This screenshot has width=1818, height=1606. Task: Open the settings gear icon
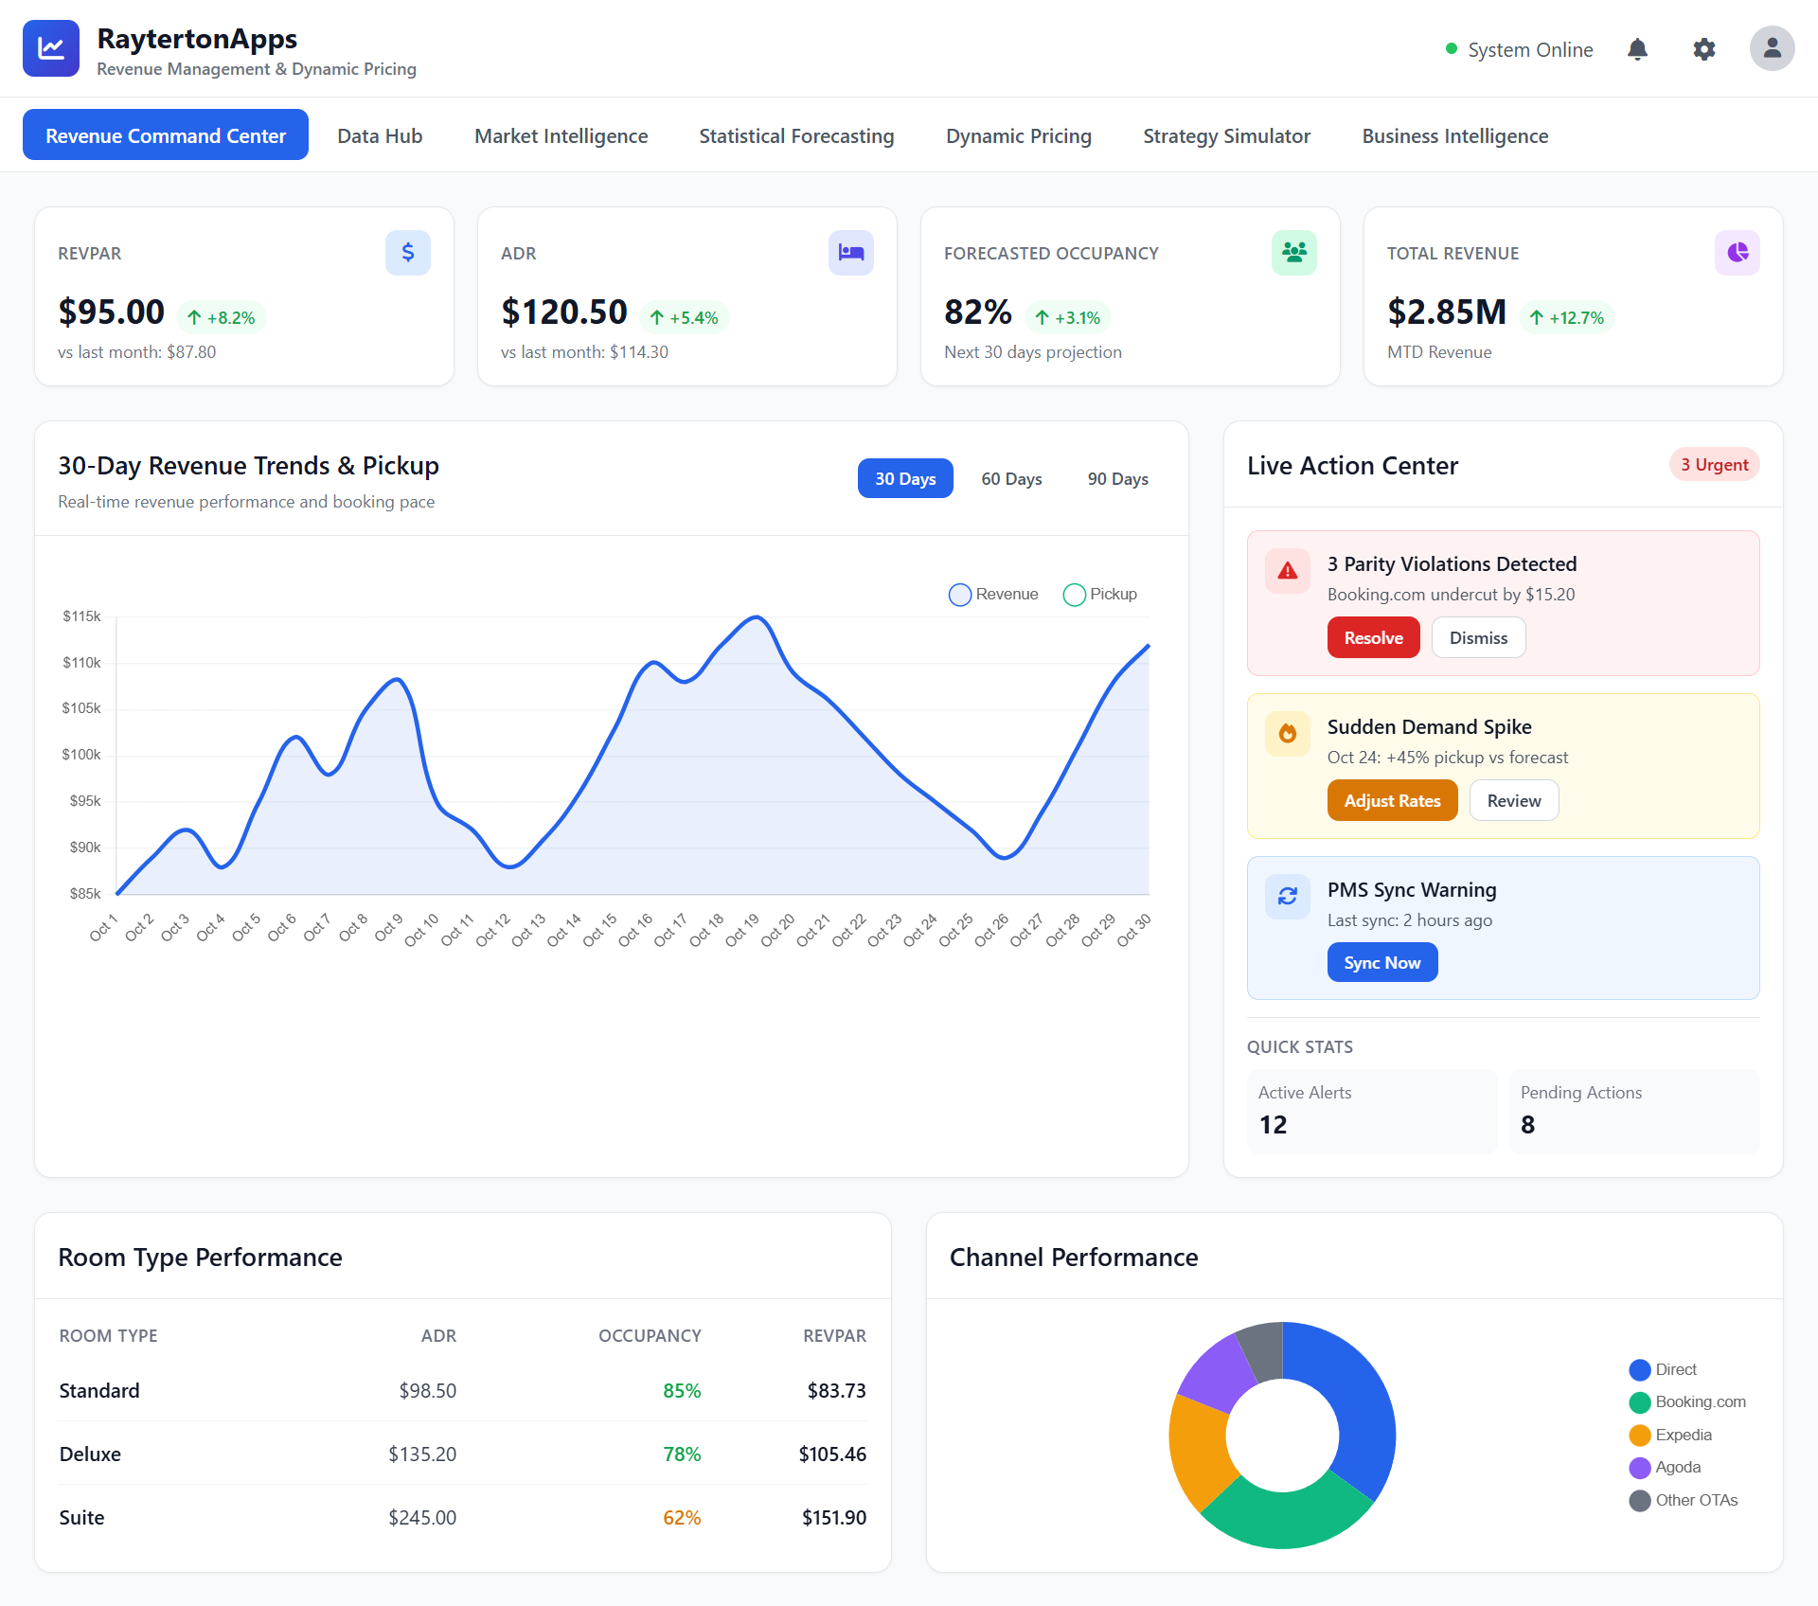point(1704,49)
